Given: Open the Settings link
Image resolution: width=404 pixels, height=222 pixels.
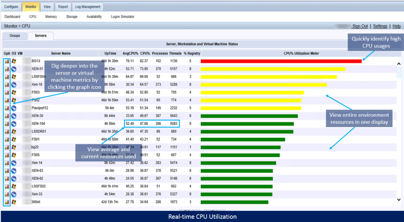Looking at the screenshot, I should point(380,26).
